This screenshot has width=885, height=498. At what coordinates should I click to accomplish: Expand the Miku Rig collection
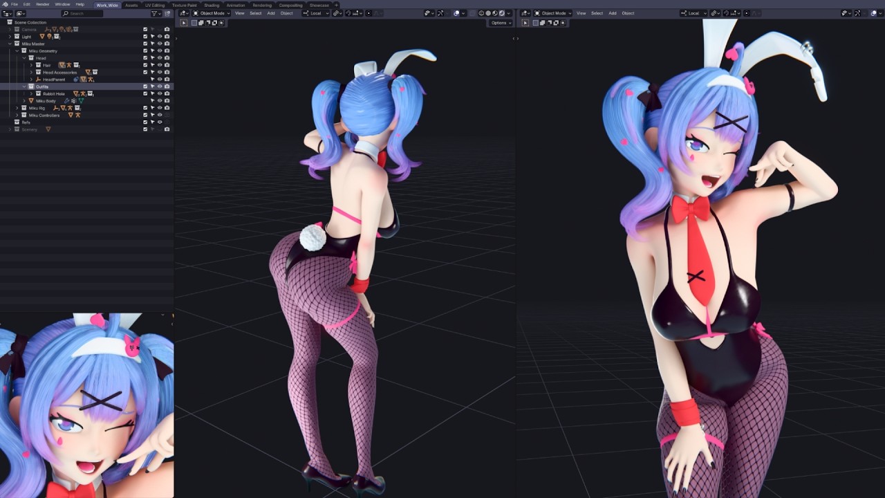click(17, 108)
